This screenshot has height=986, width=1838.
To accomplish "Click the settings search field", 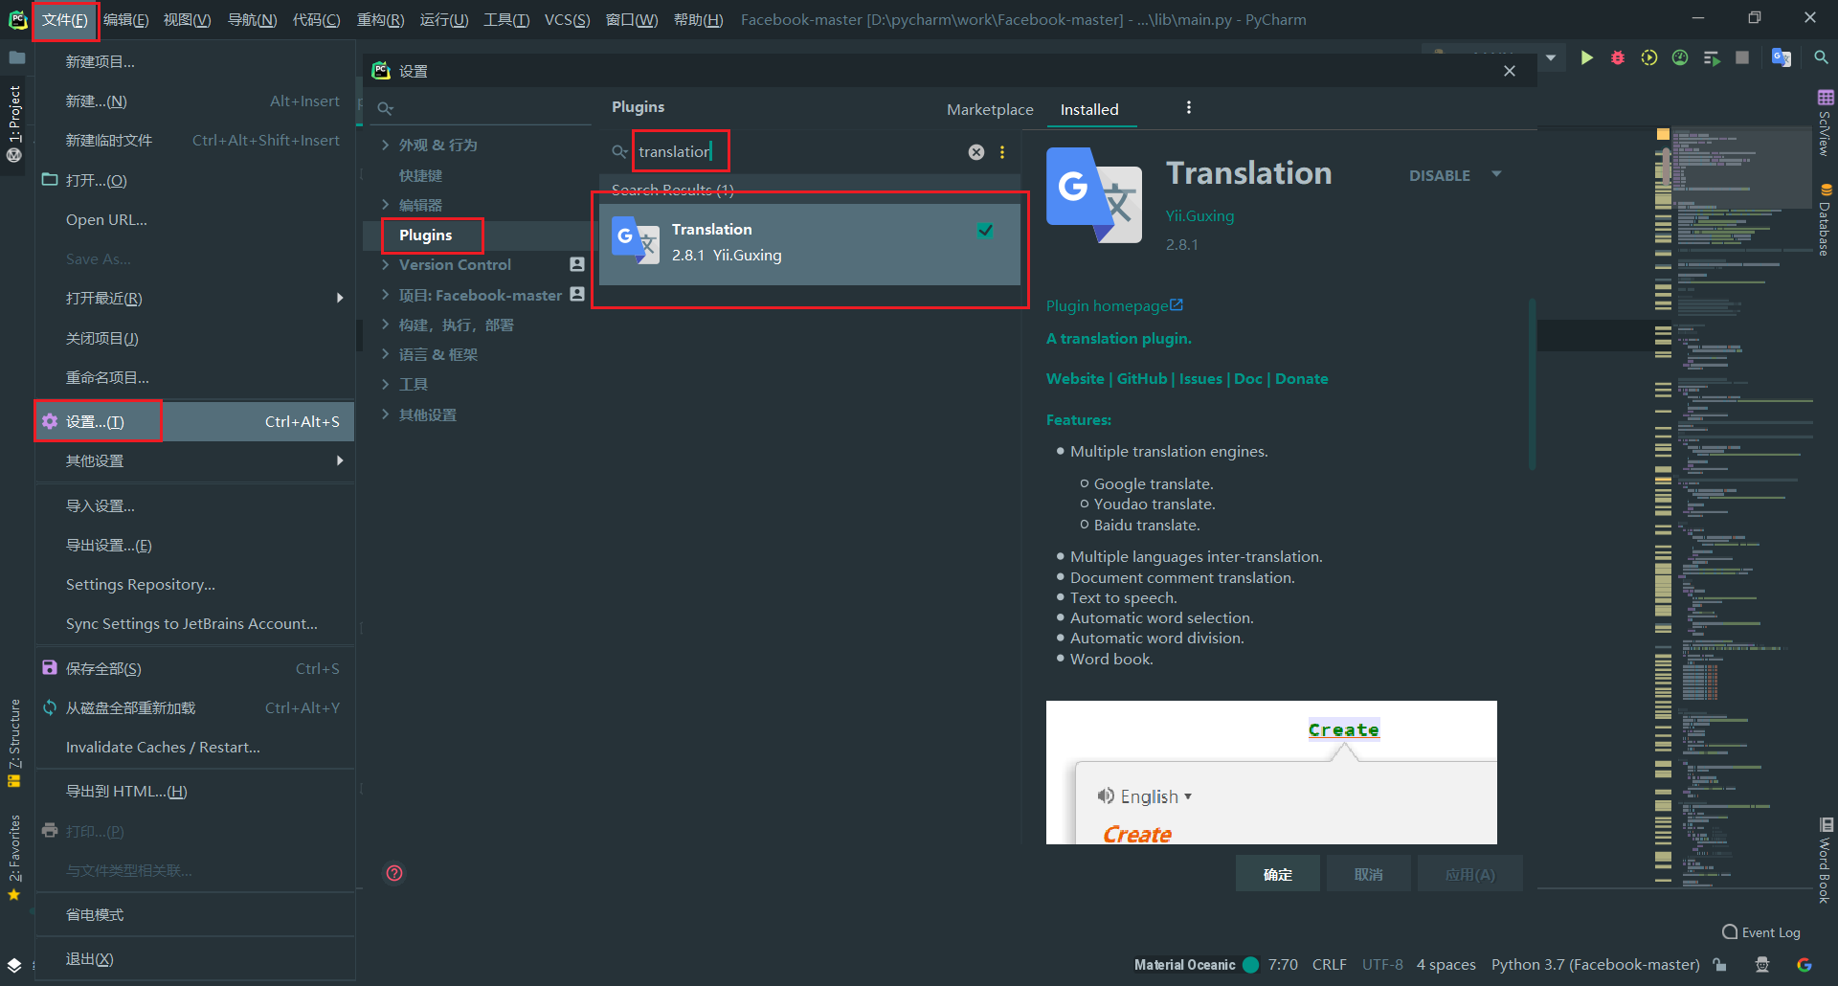I will pyautogui.click(x=482, y=108).
